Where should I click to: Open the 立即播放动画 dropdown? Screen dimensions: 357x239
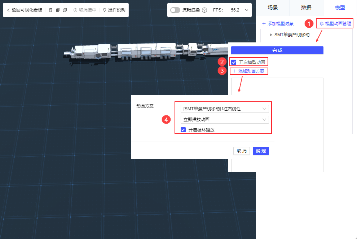(225, 120)
